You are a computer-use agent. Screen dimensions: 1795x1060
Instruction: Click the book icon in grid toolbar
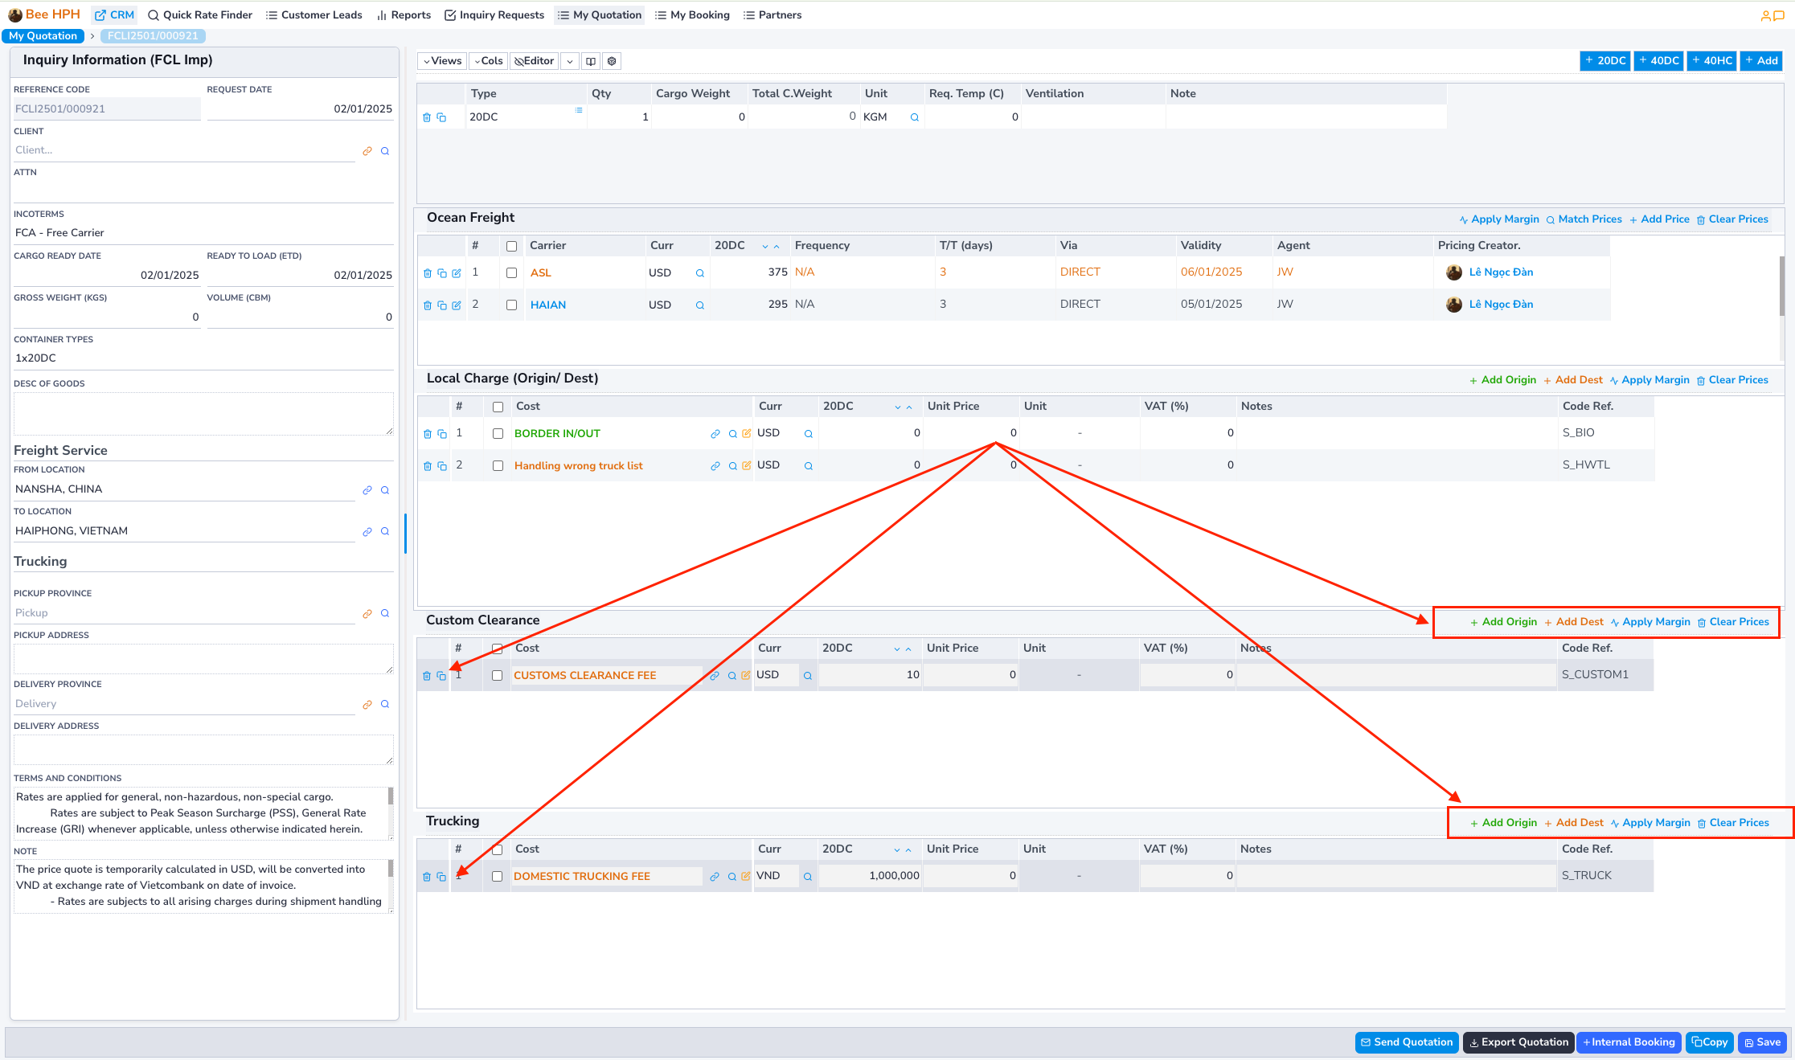[591, 61]
